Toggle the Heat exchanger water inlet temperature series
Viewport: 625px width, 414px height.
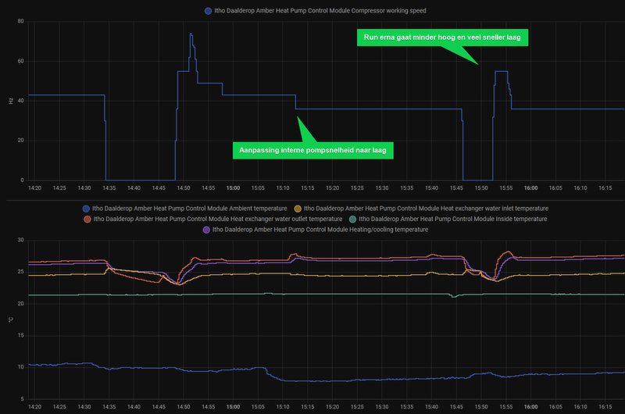pos(421,209)
